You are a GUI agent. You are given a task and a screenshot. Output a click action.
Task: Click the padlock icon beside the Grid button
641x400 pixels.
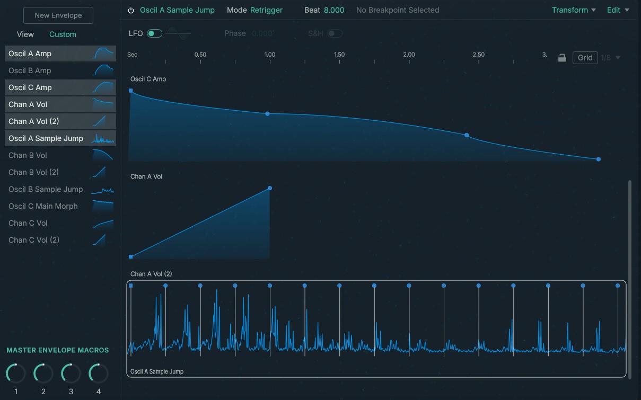(x=562, y=57)
